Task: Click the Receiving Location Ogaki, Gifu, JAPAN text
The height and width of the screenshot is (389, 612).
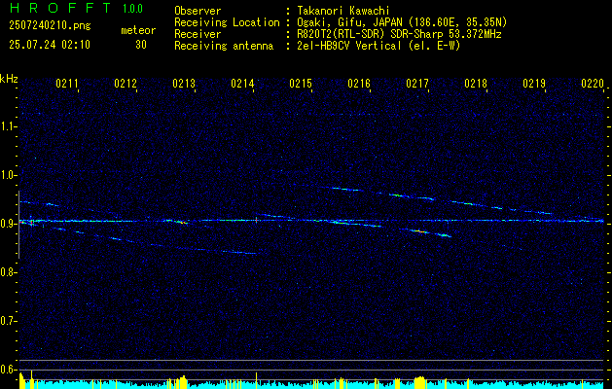Action: click(402, 22)
